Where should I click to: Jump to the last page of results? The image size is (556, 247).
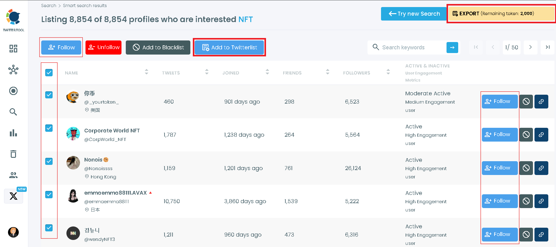pos(547,47)
